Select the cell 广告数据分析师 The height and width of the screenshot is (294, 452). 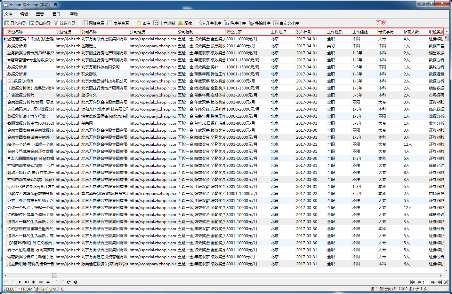pyautogui.click(x=31, y=95)
